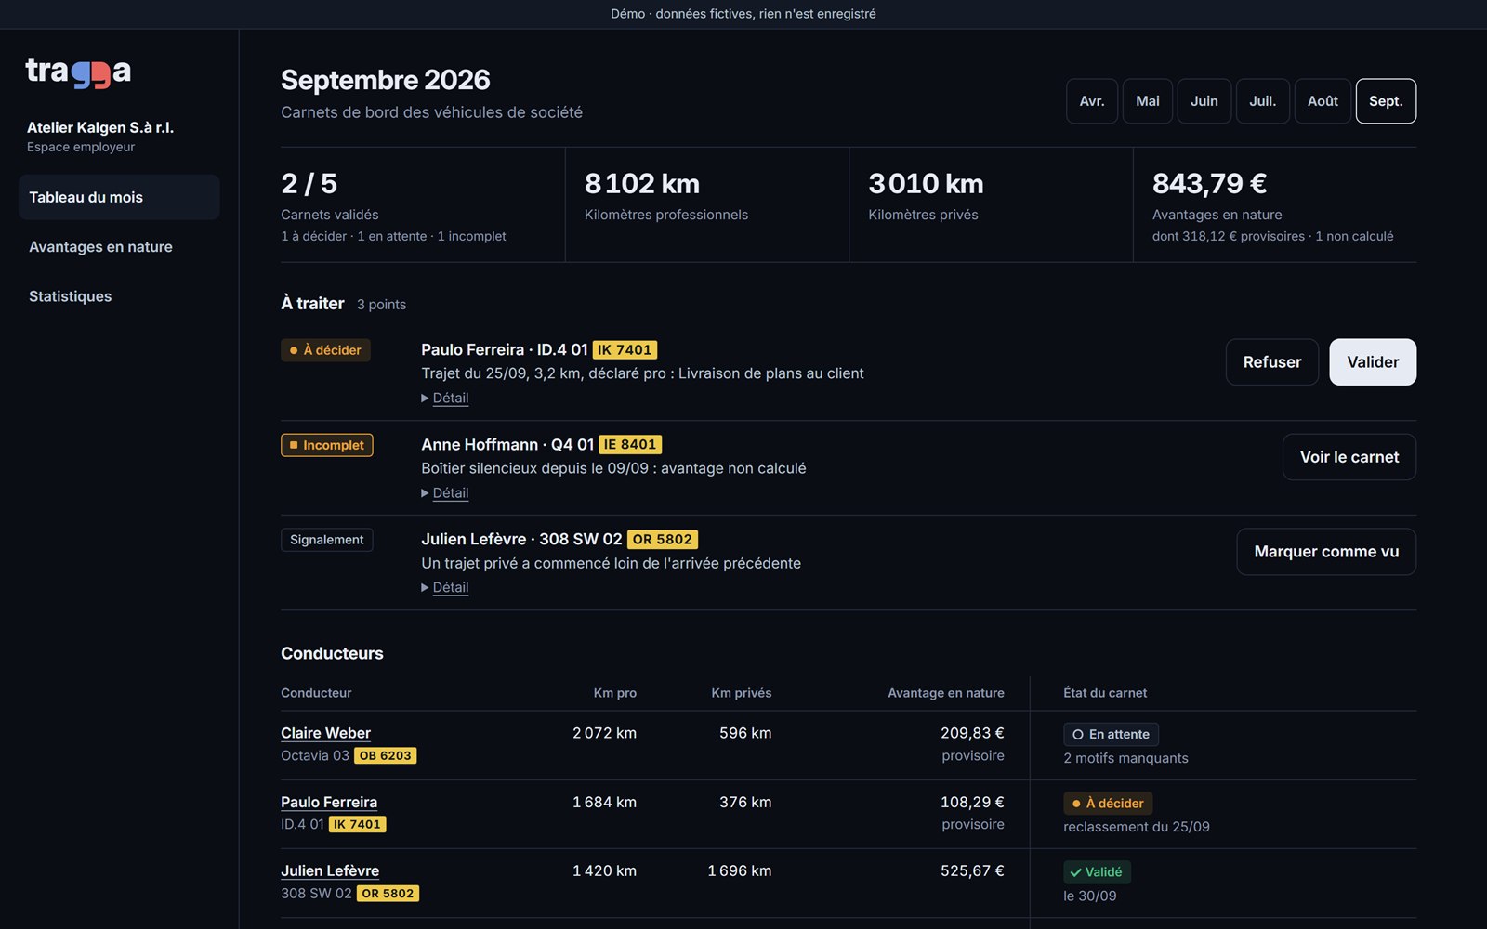Click the 8 102 km professional kilometres figure
The height and width of the screenshot is (929, 1487).
point(642,183)
